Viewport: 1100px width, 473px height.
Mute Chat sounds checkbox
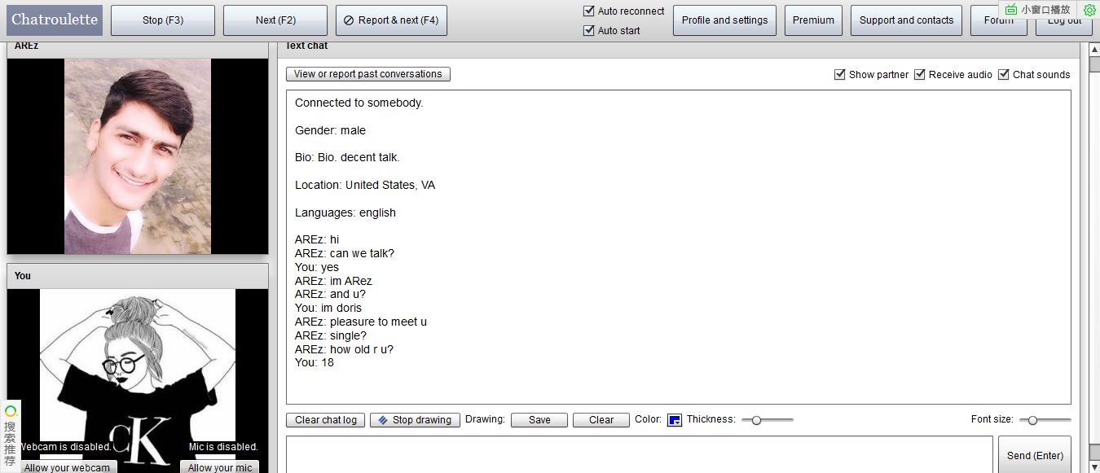coord(1004,74)
